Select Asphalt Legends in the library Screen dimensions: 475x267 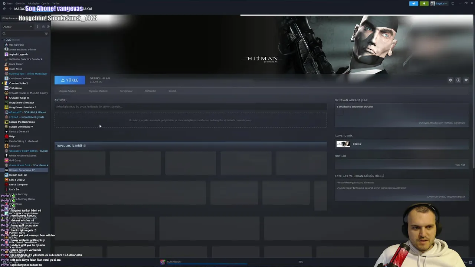(x=19, y=55)
